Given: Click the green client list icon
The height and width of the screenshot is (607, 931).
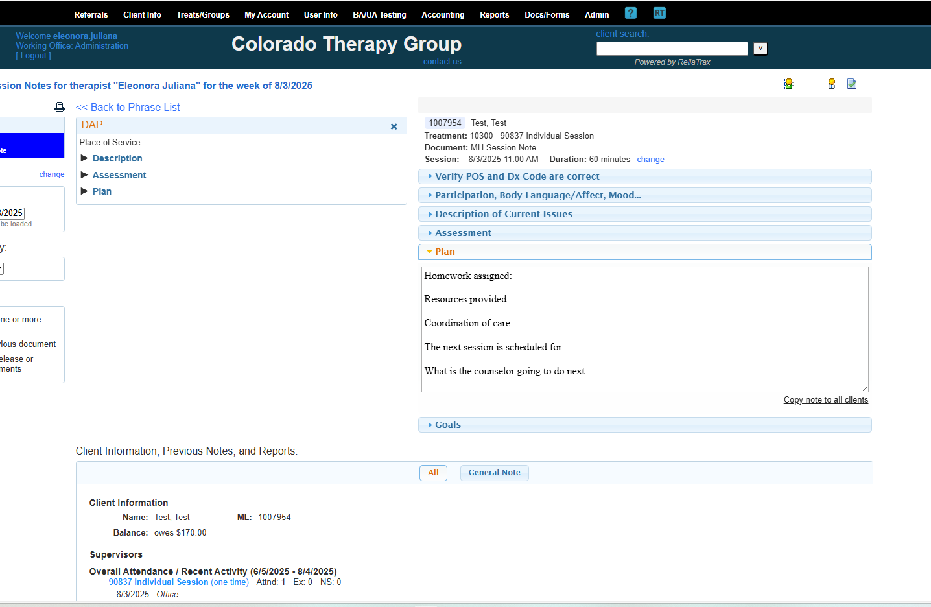Looking at the screenshot, I should point(788,84).
